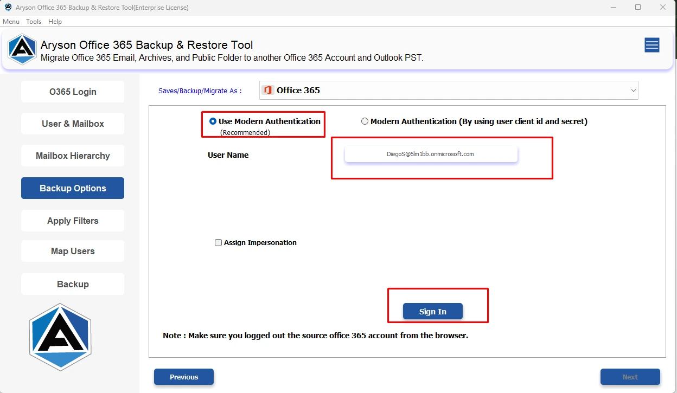Click the note about logging out of browser
Image resolution: width=677 pixels, height=393 pixels.
tap(315, 336)
